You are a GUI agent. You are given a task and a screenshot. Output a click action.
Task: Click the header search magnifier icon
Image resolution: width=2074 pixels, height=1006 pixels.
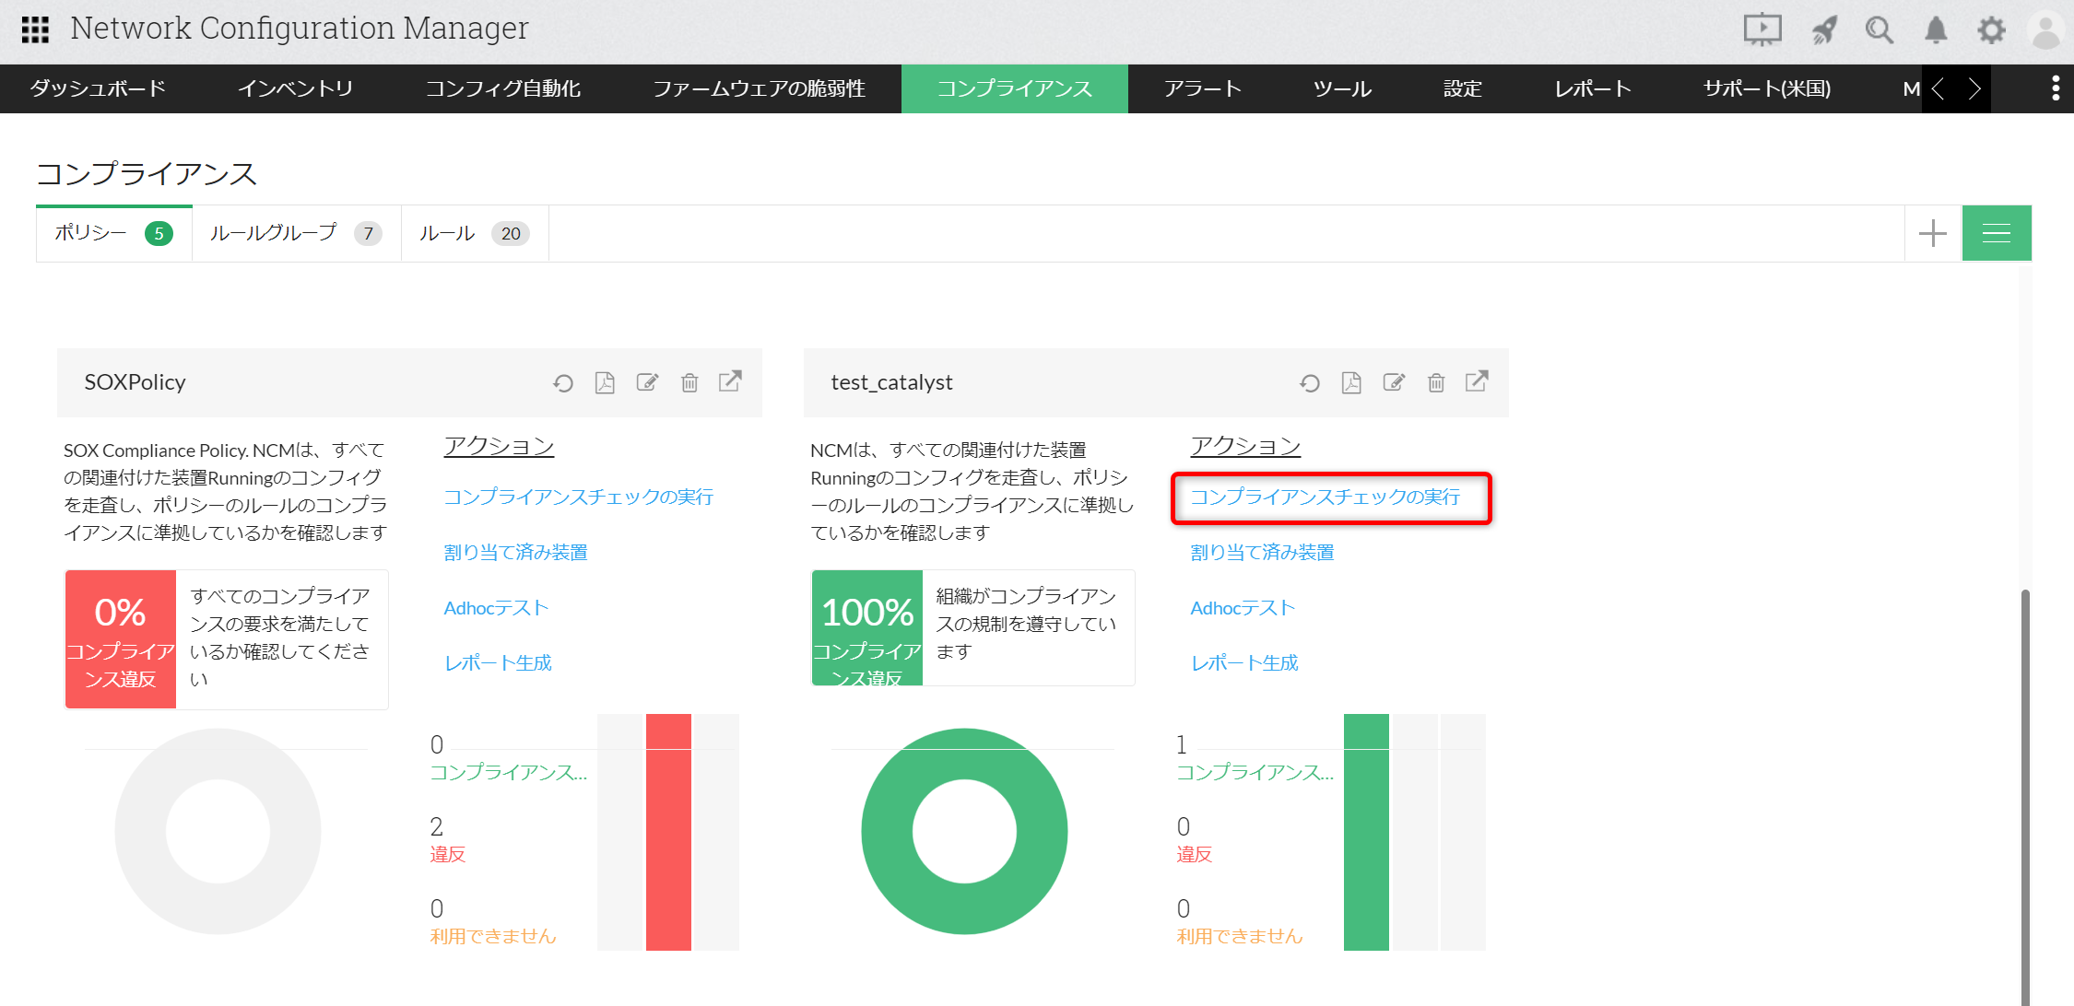(x=1879, y=30)
